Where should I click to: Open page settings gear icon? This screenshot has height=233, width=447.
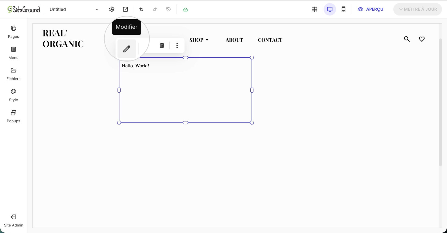click(x=112, y=9)
